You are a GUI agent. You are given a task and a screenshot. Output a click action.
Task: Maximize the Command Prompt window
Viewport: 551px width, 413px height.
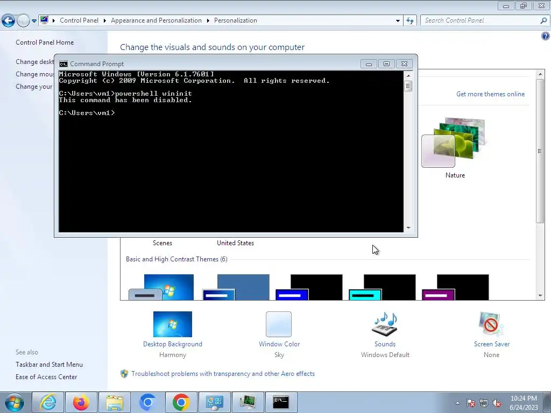[x=386, y=64]
